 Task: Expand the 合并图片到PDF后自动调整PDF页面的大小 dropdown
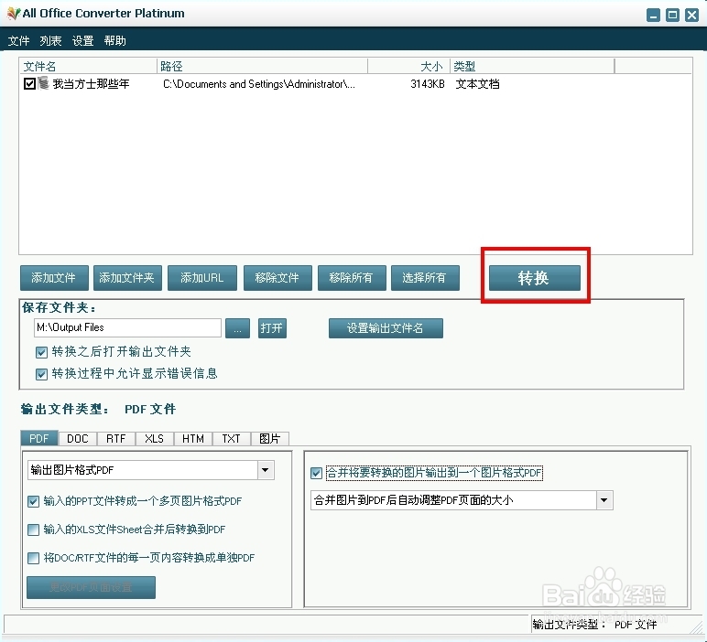604,500
